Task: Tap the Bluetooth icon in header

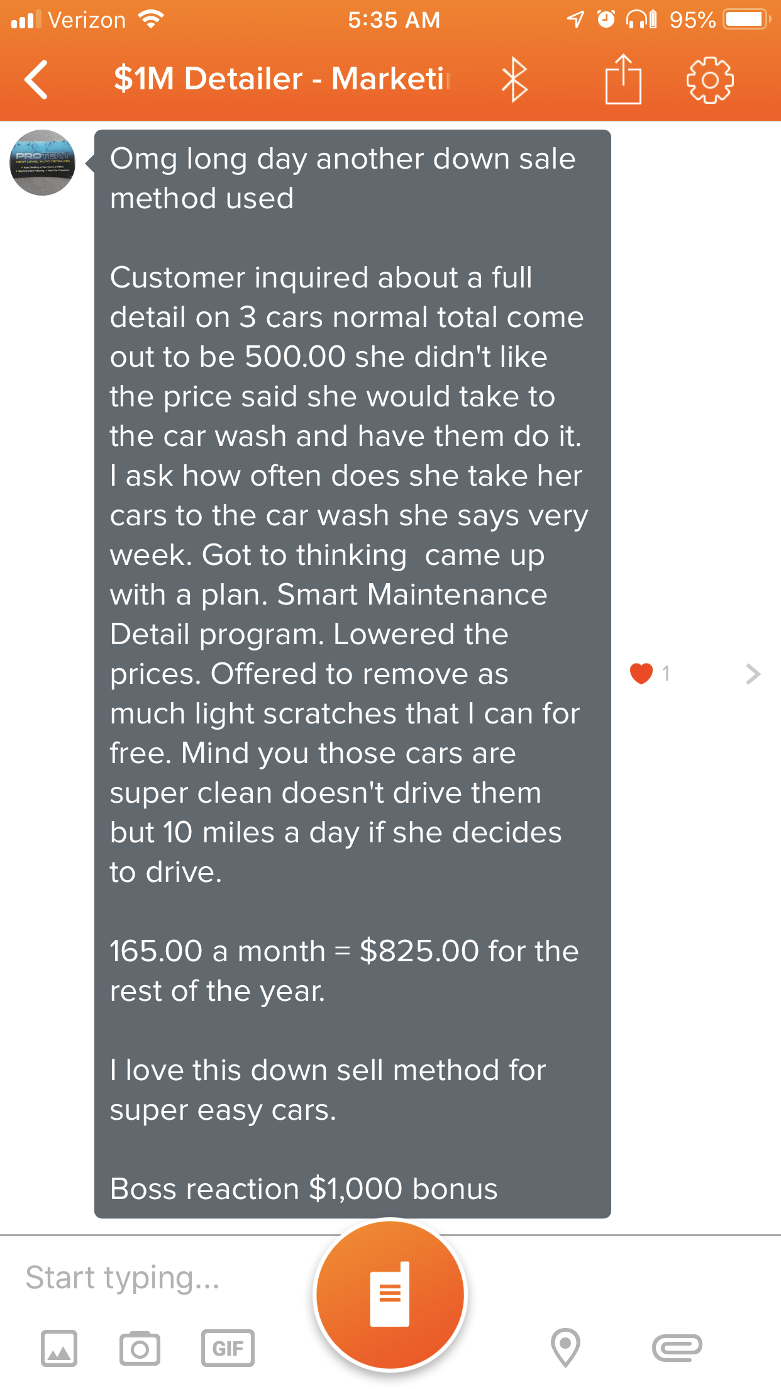Action: tap(514, 79)
